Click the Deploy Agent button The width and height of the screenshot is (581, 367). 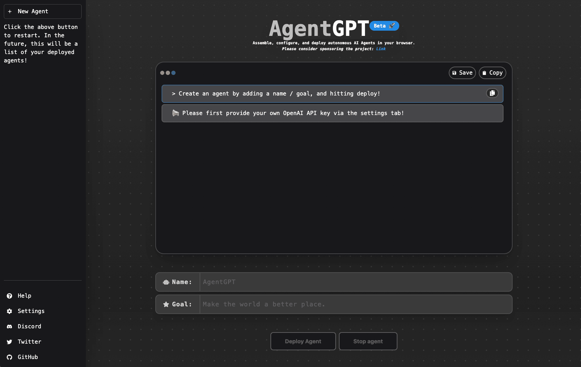coord(303,341)
